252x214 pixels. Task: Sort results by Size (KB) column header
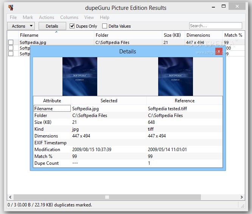[x=173, y=35]
